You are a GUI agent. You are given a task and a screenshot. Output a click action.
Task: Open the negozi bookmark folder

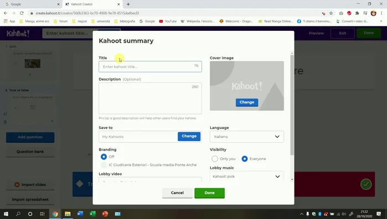click(x=80, y=22)
